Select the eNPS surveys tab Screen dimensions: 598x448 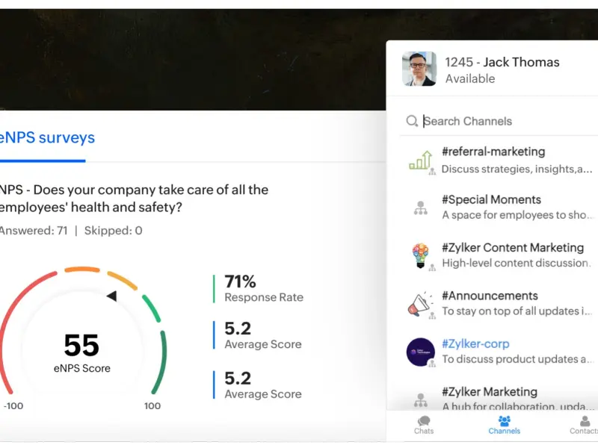[x=47, y=137]
